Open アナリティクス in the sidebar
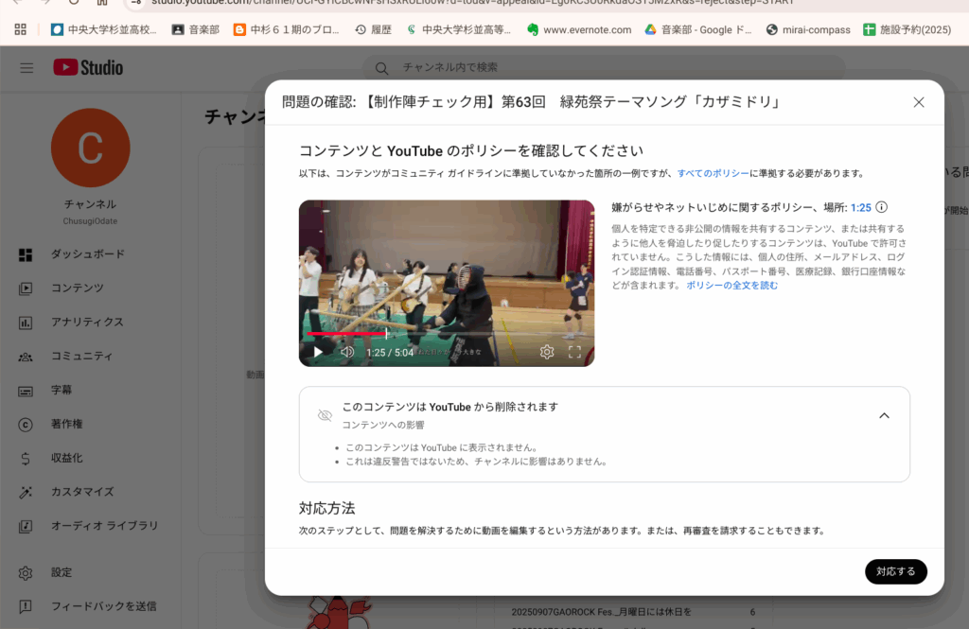This screenshot has height=629, width=969. coord(87,323)
